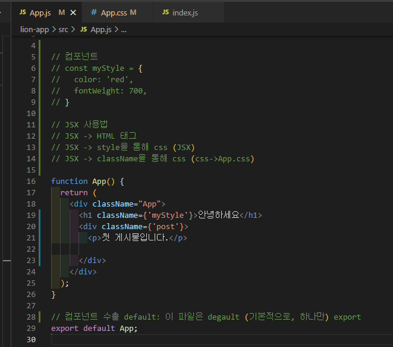The image size is (393, 347).
Task: Click closing </div> tag on line 23
Action: click(93, 261)
